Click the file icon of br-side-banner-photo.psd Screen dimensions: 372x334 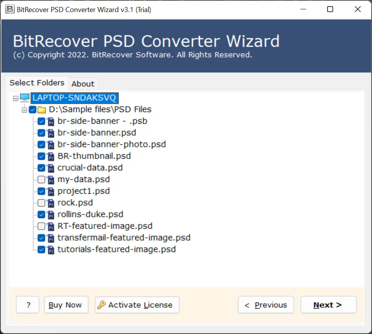click(x=51, y=145)
